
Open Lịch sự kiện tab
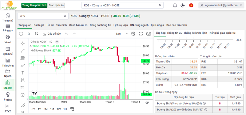coord(121,25)
